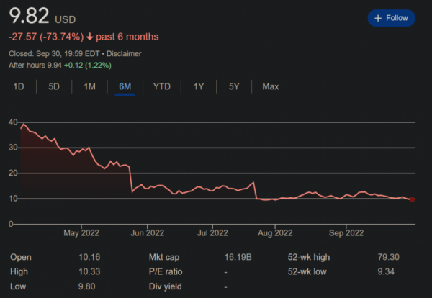Show the 1Y price history

199,86
